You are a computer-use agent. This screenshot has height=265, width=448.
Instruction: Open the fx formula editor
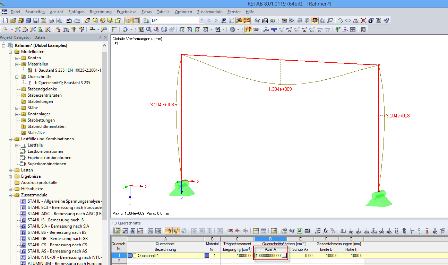(325, 231)
